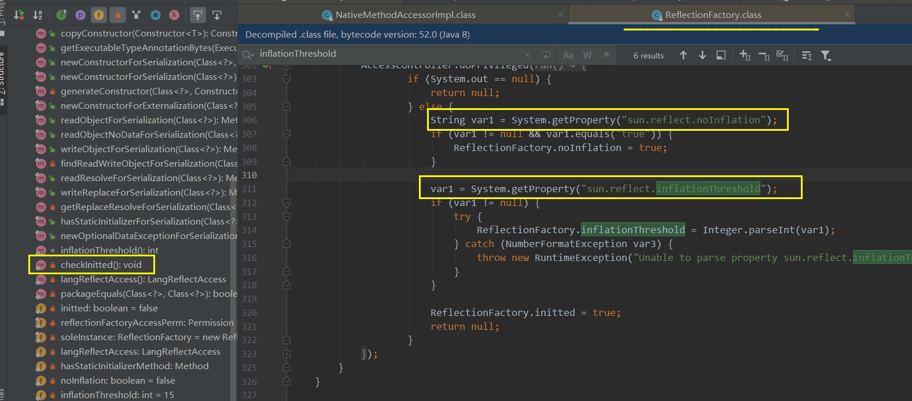Image resolution: width=912 pixels, height=401 pixels.
Task: Click Open in Find Window icon
Action: coord(721,55)
